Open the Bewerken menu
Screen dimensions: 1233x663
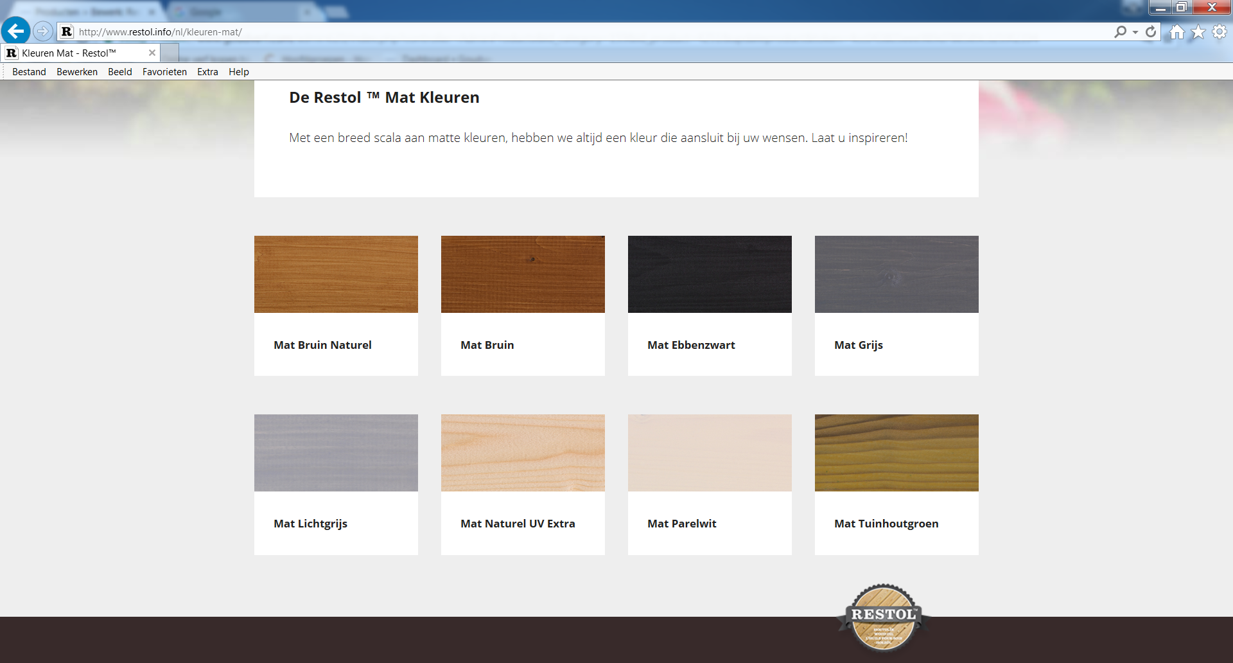coord(77,72)
